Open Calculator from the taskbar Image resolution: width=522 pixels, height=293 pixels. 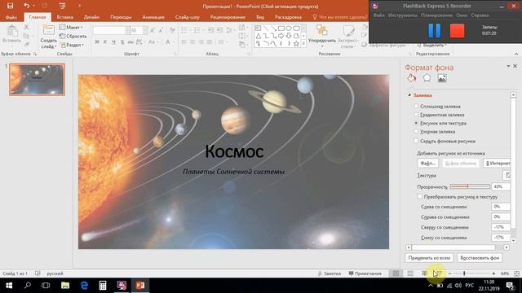(x=103, y=286)
